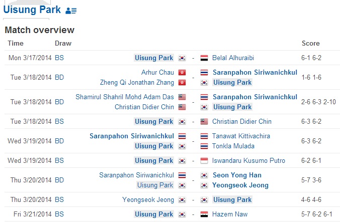
Task: Open the Uisung Park page title link
Action: (x=32, y=10)
